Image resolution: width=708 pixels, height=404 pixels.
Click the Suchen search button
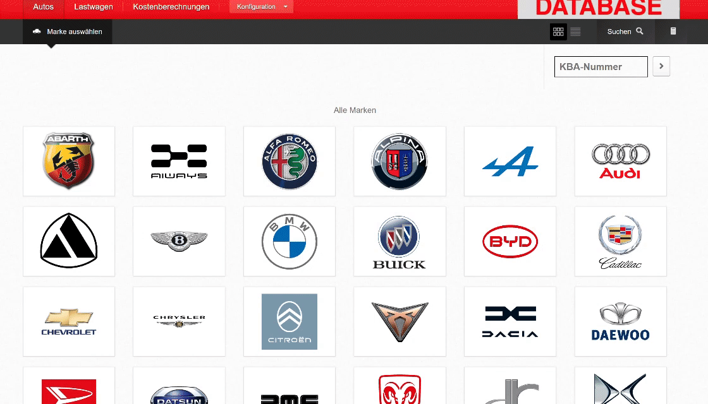625,32
